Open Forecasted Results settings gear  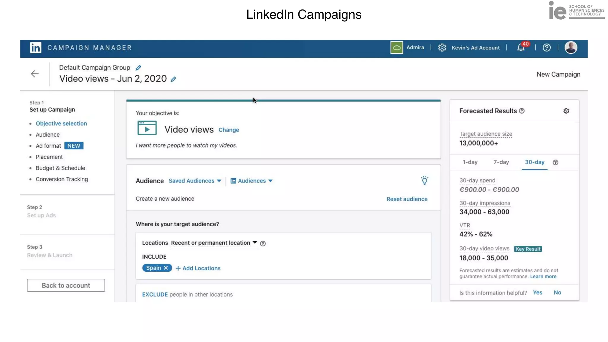pyautogui.click(x=566, y=111)
